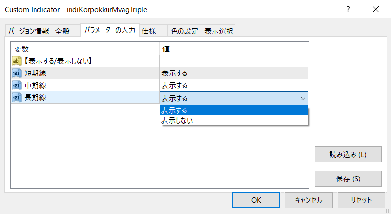Open the 色の設定 tab
Viewport: 391px width, 214px height.
point(184,31)
